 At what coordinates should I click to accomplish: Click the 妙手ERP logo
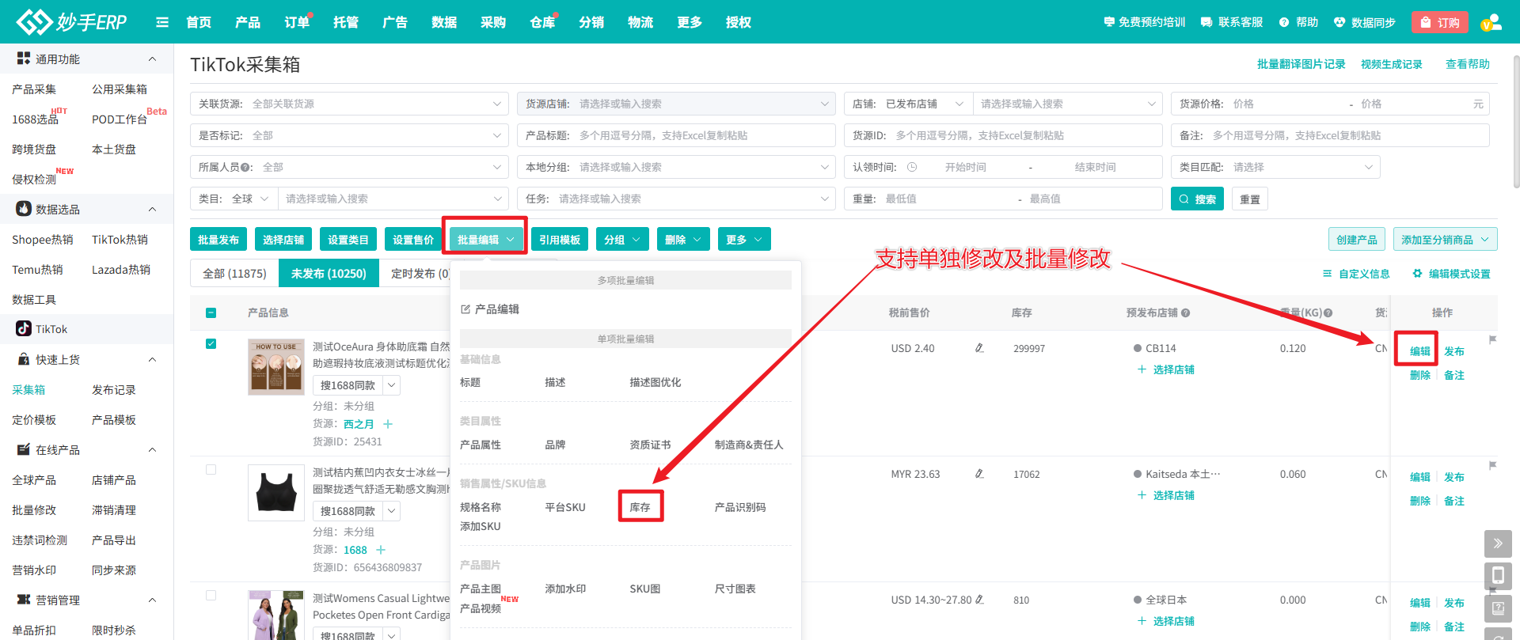click(72, 21)
